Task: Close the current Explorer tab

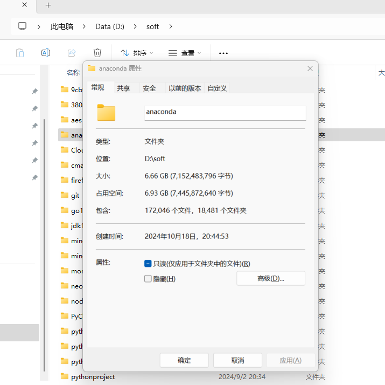Action: pos(25,5)
